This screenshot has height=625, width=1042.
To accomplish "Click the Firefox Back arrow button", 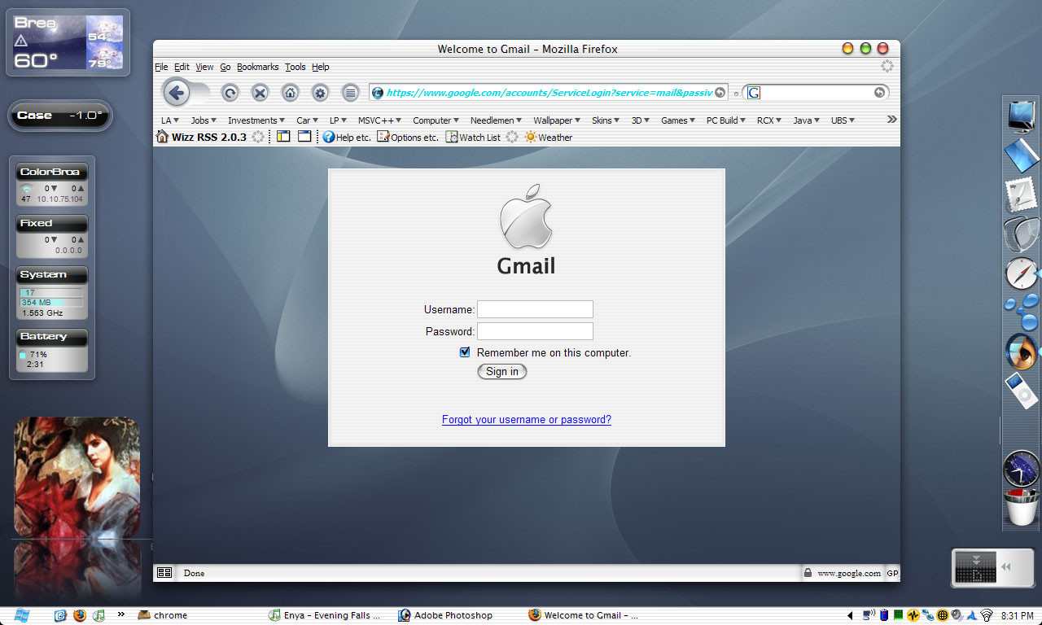I will point(177,93).
